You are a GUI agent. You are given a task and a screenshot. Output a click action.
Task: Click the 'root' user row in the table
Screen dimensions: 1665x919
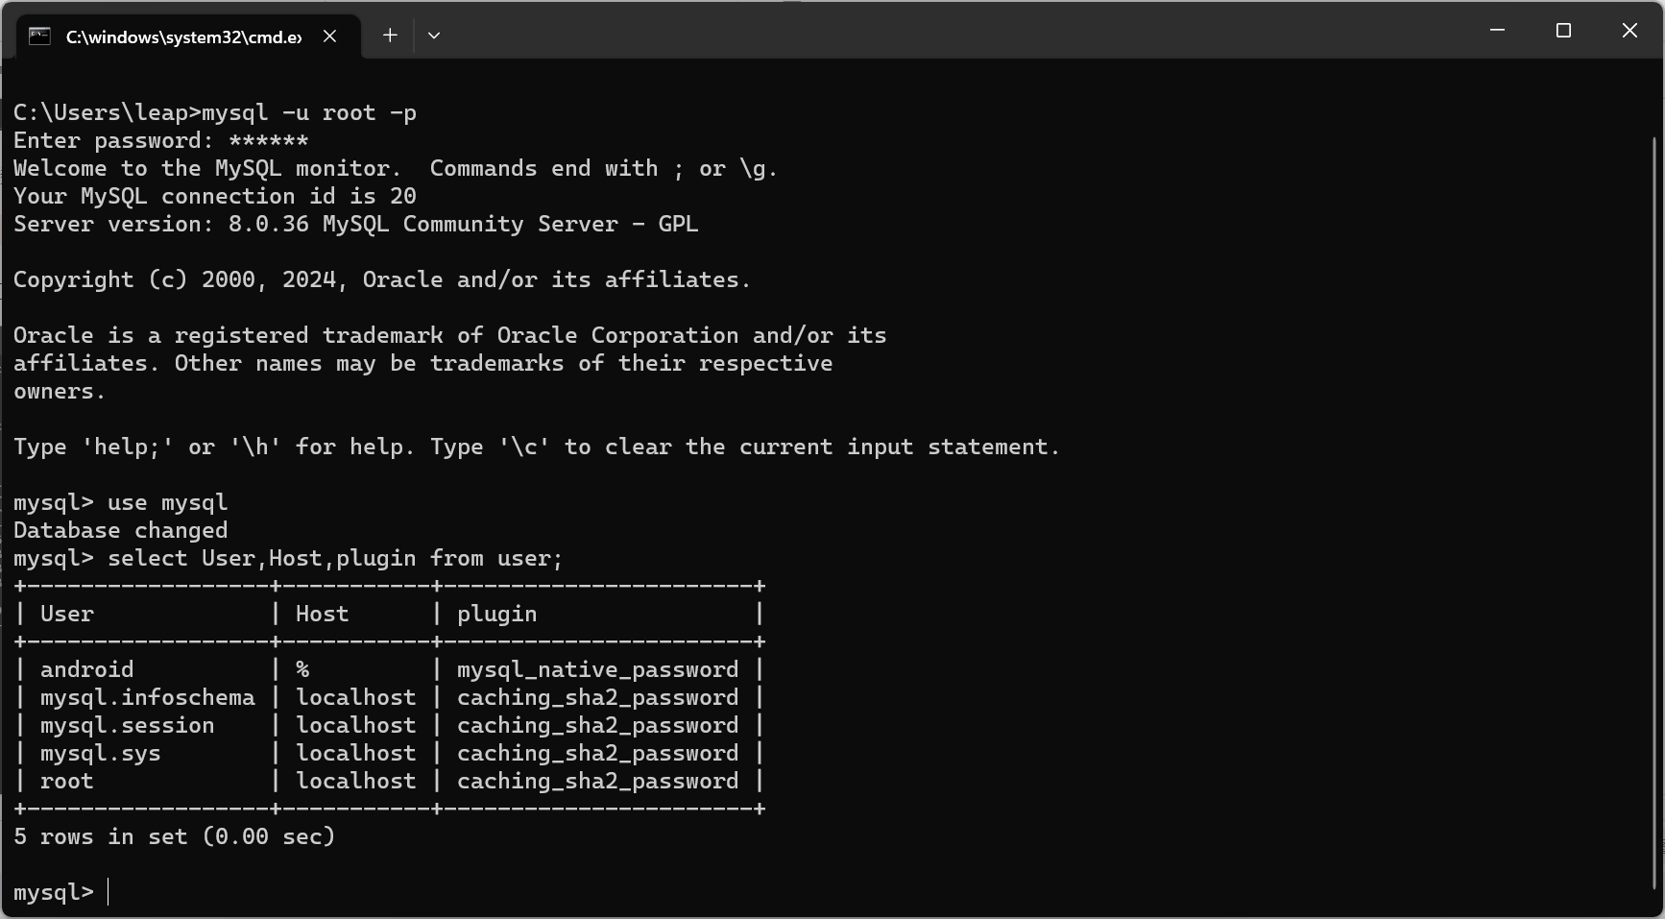66,781
